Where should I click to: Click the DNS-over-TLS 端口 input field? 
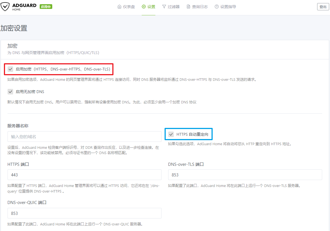pos(245,175)
